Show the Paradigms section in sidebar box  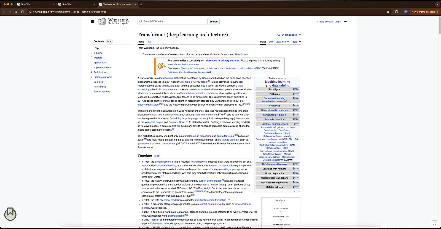pyautogui.click(x=296, y=89)
